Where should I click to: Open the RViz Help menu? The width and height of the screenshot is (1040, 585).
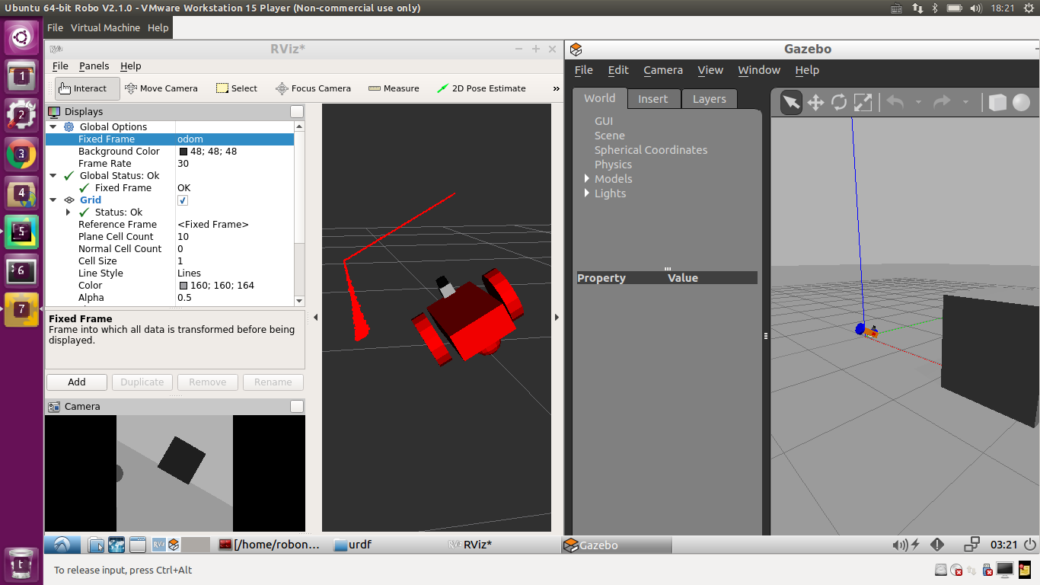(131, 66)
